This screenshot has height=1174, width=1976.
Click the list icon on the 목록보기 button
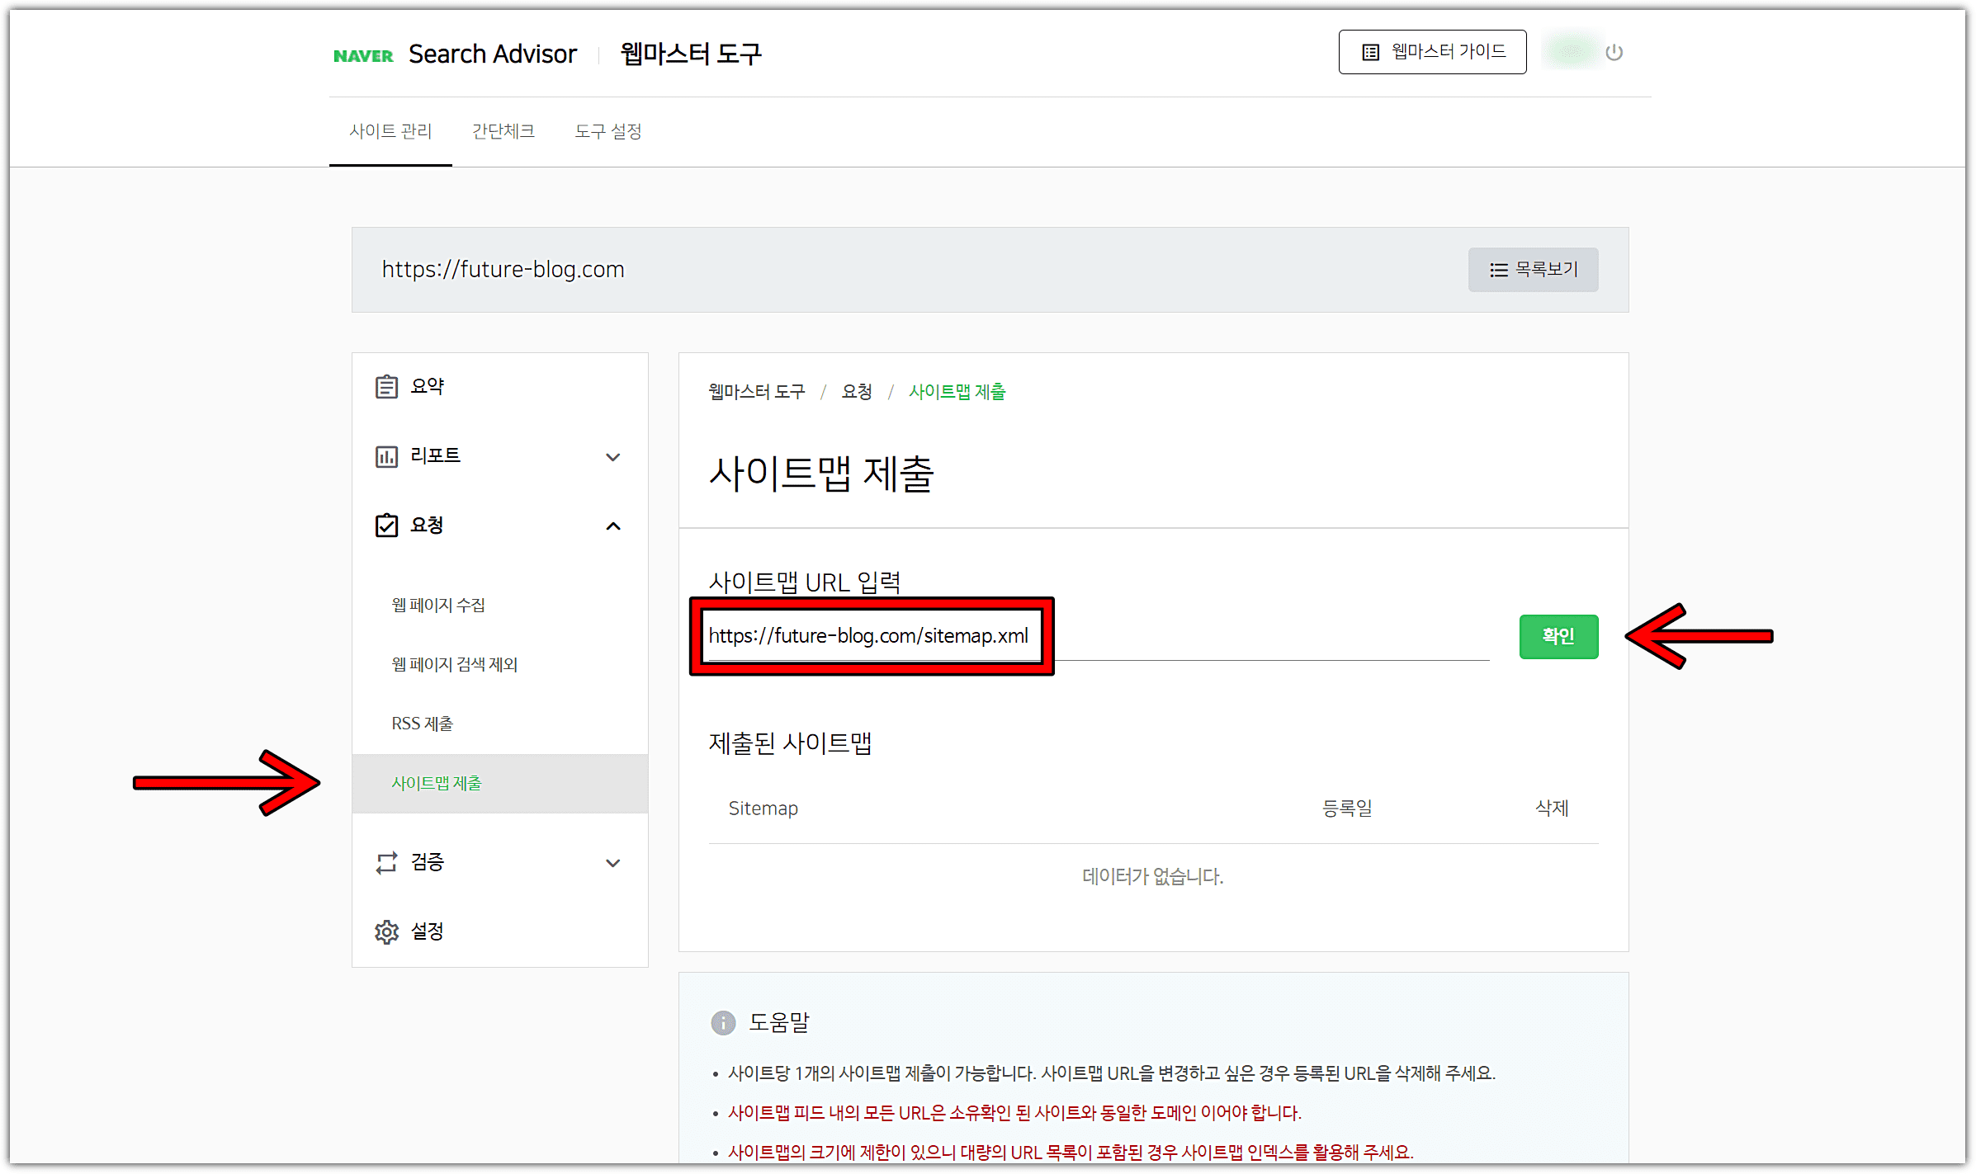coord(1497,270)
